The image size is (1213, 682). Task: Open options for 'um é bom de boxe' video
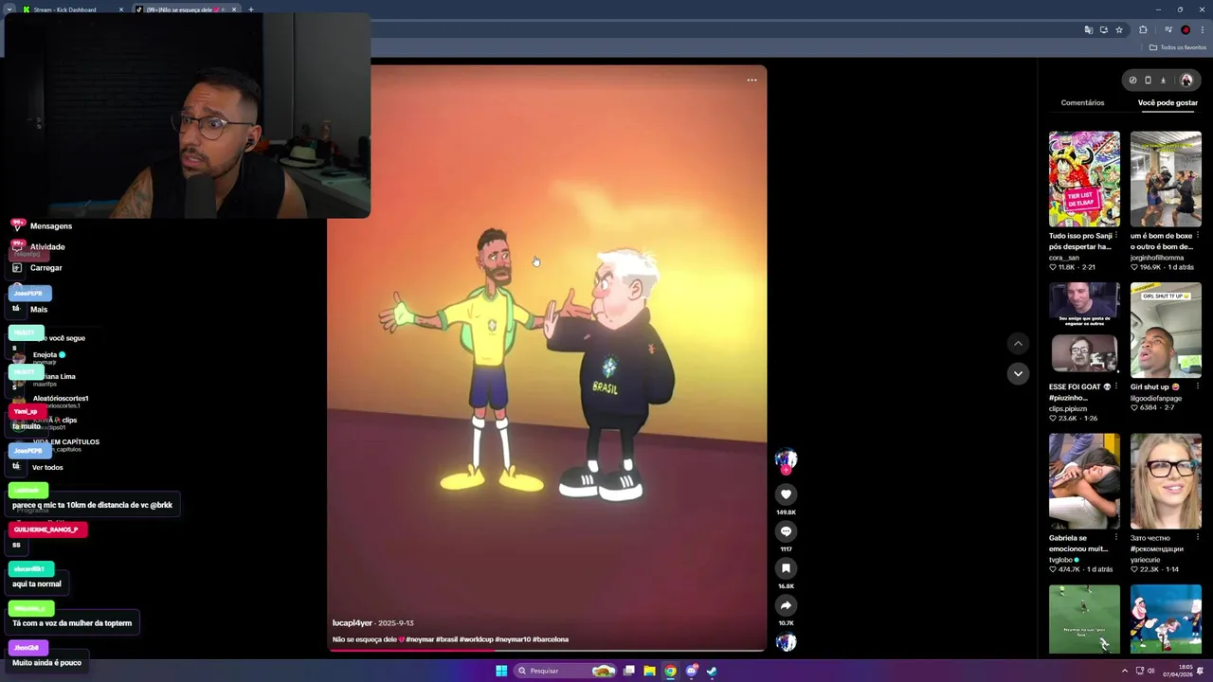[1197, 235]
